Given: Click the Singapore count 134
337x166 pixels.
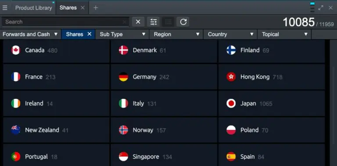Looking at the screenshot, I should 167,157.
